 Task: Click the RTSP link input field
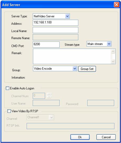(x=70, y=126)
